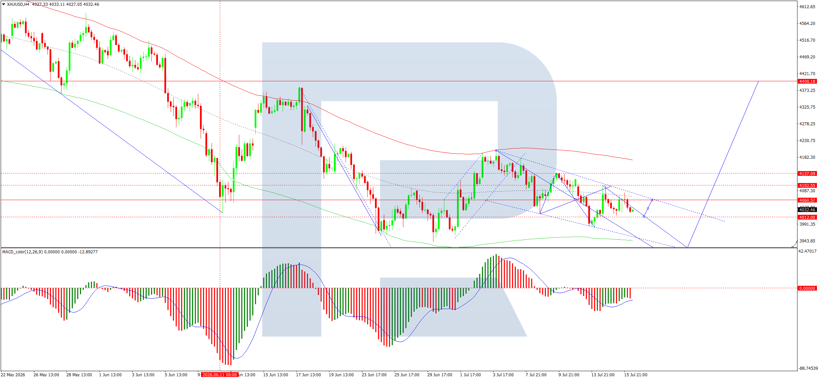Click the highlighted 2026.06.11 00:00 date marker
The height and width of the screenshot is (379, 819).
coord(219,375)
